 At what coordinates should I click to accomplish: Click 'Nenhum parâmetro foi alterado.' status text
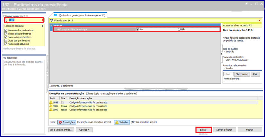[20, 49]
